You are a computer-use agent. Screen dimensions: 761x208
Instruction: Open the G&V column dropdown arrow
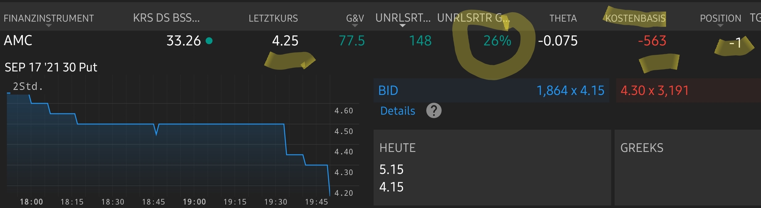(355, 26)
